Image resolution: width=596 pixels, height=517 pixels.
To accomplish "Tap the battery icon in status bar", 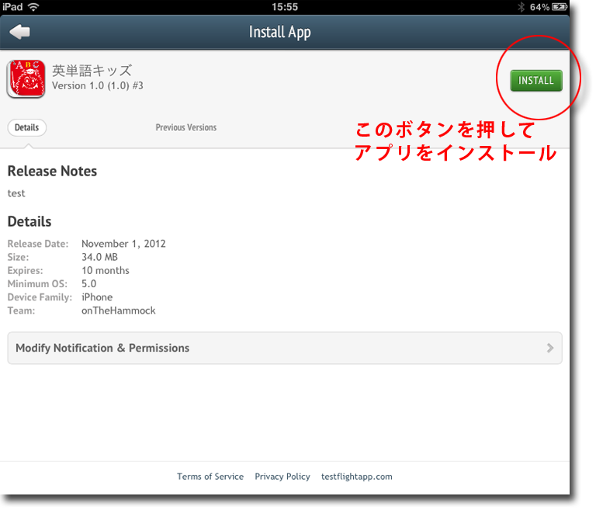I will 562,7.
